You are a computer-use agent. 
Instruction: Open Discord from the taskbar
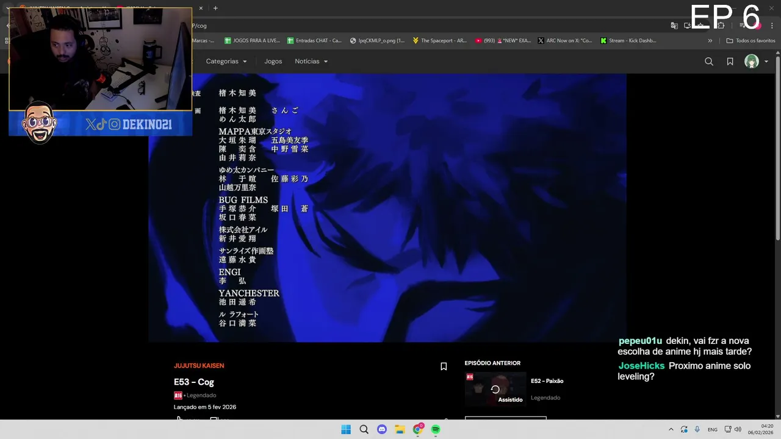382,429
